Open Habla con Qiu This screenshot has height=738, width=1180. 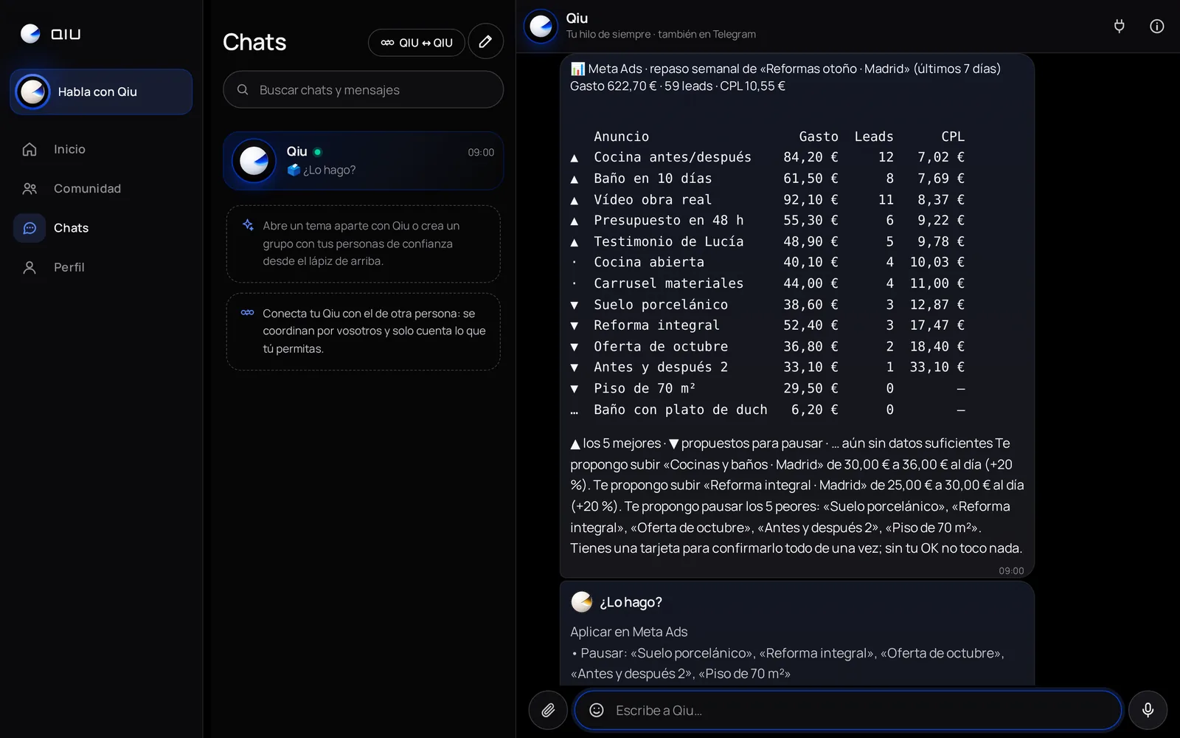[101, 92]
